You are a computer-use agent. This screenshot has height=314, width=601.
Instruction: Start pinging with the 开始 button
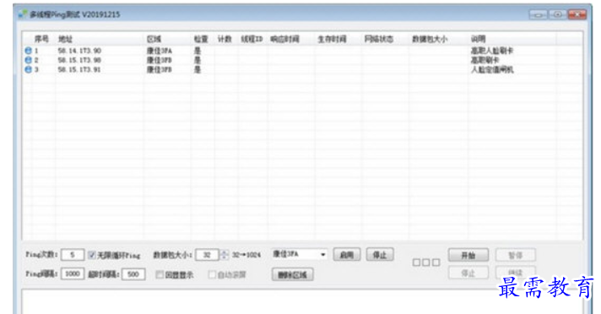click(468, 256)
